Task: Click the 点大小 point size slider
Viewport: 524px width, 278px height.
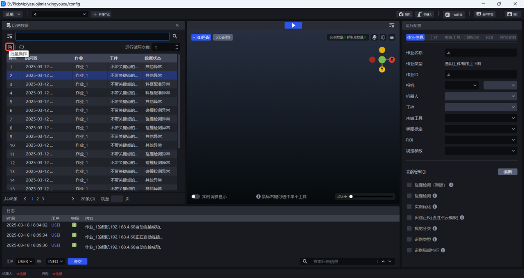Action: click(x=372, y=197)
